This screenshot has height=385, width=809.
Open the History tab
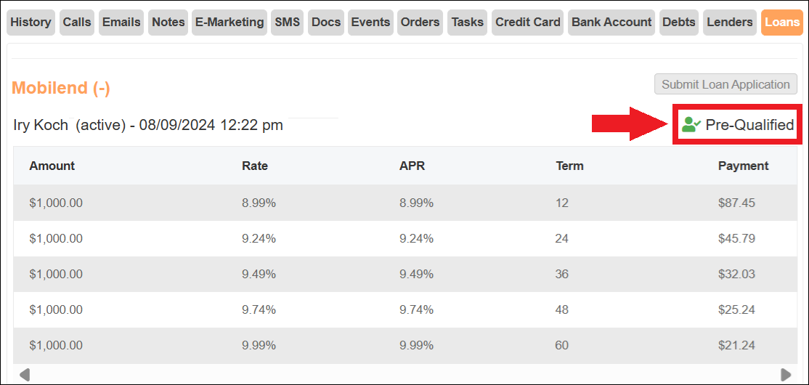[x=31, y=23]
